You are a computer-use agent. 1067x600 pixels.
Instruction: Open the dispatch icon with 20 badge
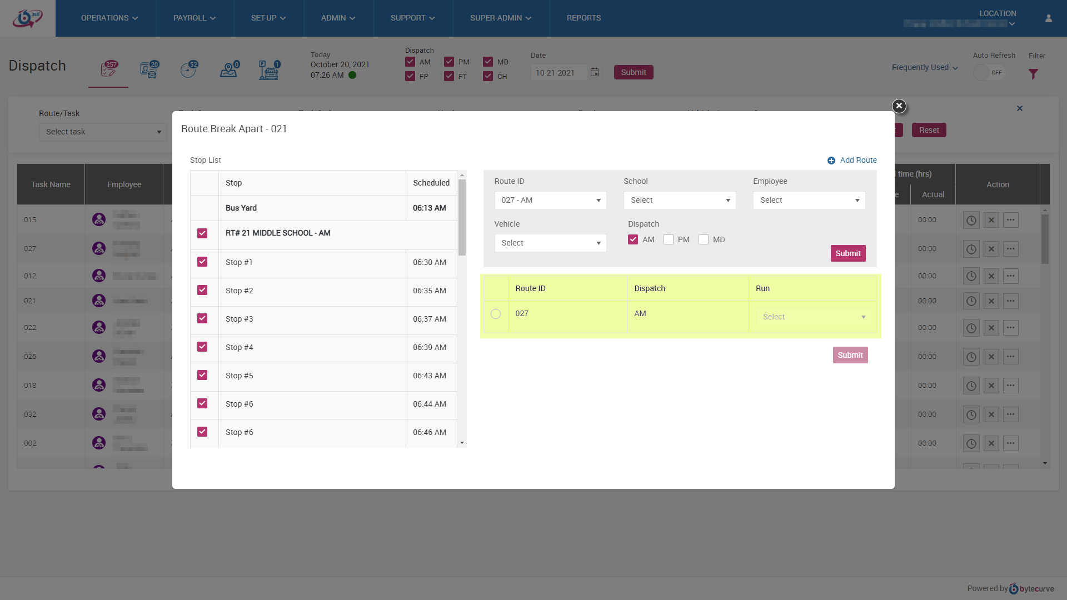[x=149, y=70]
